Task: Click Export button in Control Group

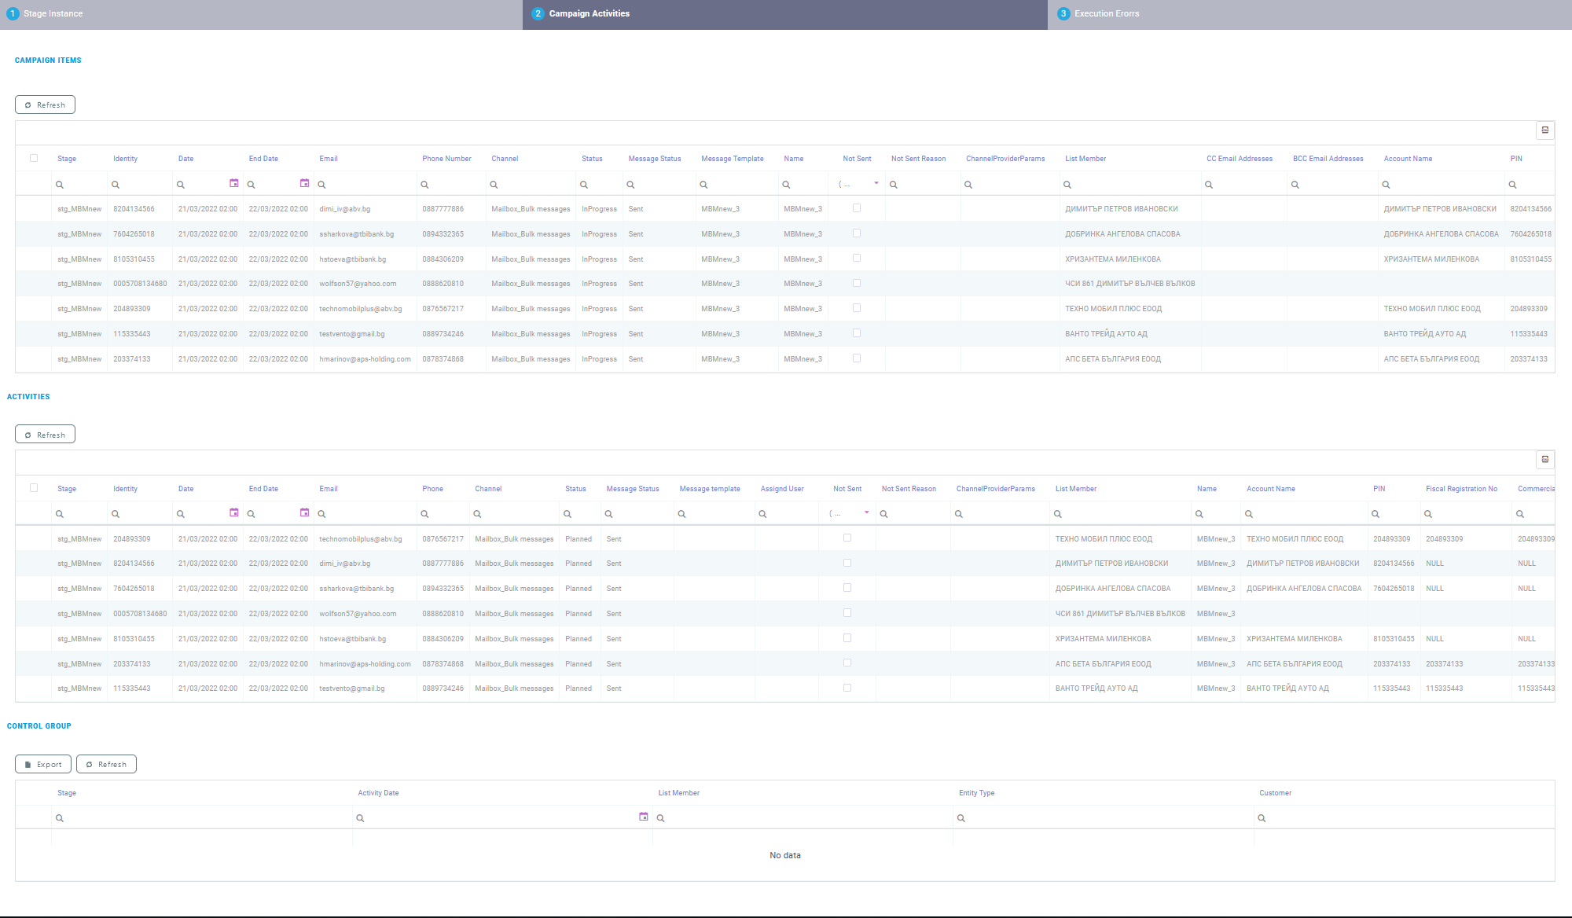Action: tap(43, 764)
